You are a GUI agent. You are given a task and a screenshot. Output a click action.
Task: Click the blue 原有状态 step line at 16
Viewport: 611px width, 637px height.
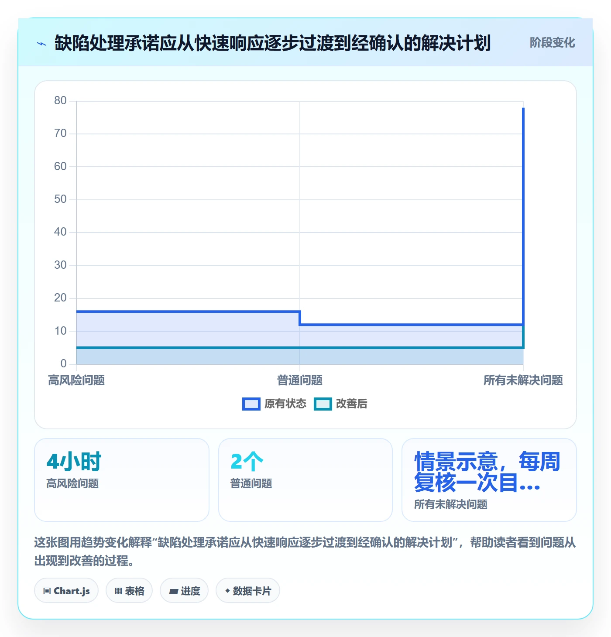pyautogui.click(x=188, y=312)
